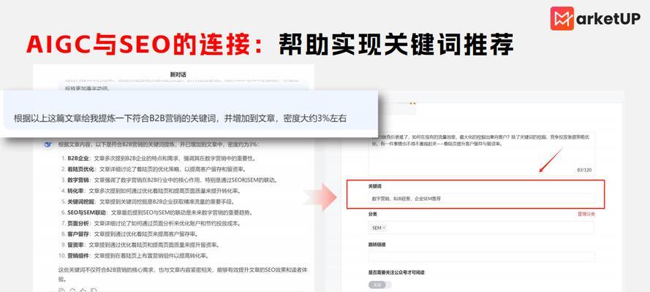Focus the 关键词 keywords input field

[481, 199]
